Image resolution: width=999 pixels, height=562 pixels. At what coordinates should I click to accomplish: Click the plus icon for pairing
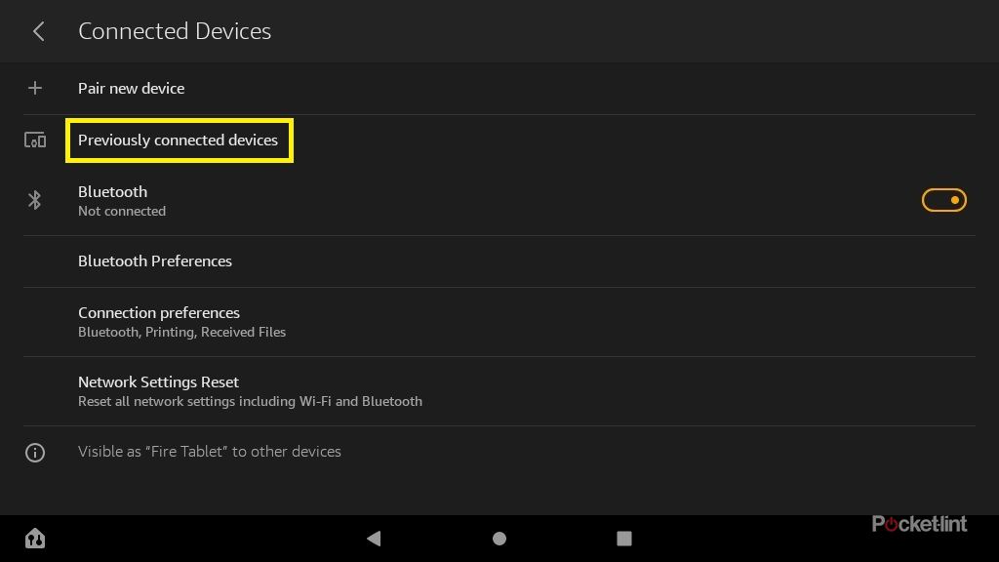click(35, 88)
